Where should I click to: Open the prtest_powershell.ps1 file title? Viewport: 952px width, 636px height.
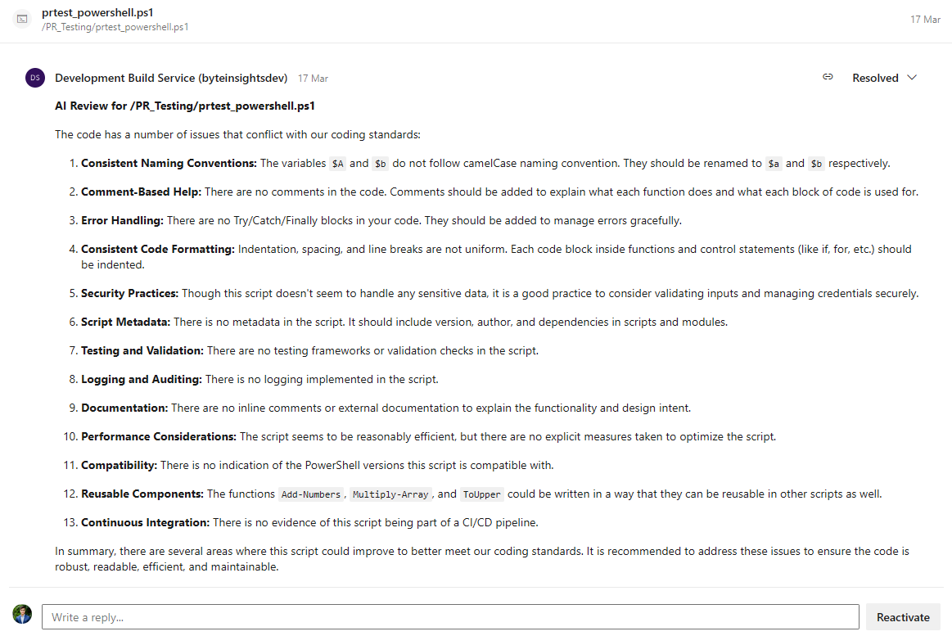click(x=97, y=12)
